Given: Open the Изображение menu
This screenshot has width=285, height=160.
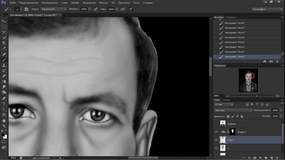Looking at the screenshot, I should pos(49,3).
